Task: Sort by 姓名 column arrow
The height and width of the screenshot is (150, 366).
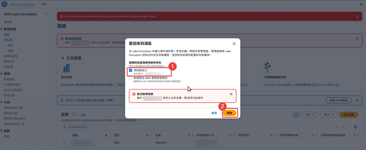Action: click(107, 135)
